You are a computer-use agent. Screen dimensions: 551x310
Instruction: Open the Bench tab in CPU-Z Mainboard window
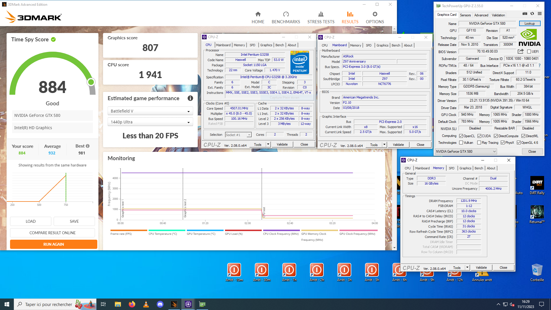click(x=396, y=45)
